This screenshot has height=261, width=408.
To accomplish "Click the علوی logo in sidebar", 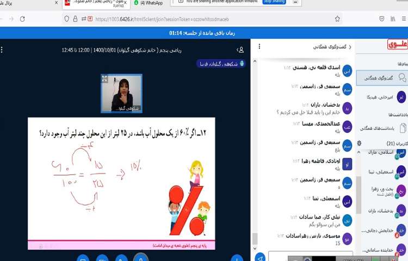I will coord(397,44).
